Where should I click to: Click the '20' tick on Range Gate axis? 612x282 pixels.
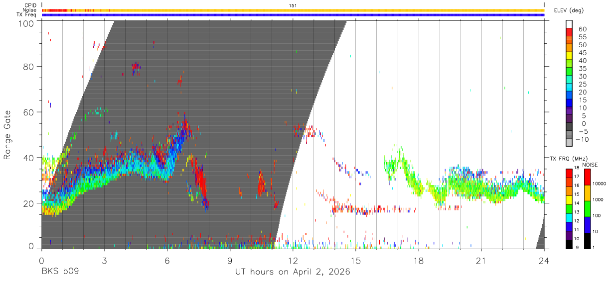(x=29, y=203)
